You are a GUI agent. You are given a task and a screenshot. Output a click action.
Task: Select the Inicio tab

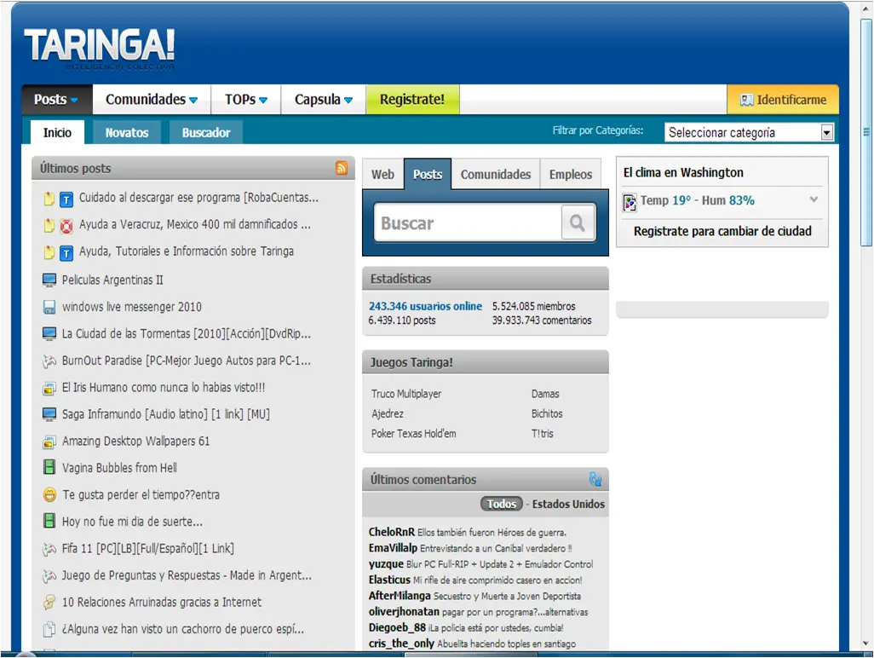click(x=57, y=132)
